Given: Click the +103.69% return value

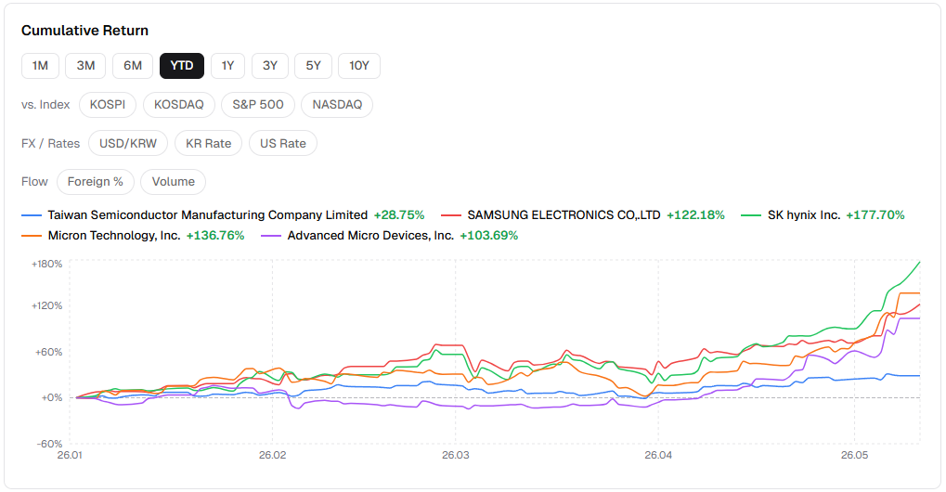Looking at the screenshot, I should coord(488,236).
